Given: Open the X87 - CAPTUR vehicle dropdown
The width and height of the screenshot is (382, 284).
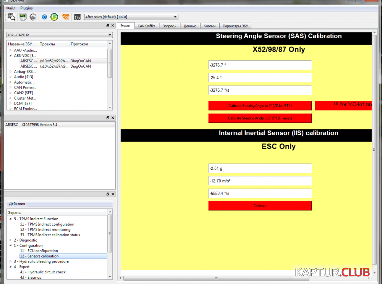Looking at the screenshot, I should pyautogui.click(x=59, y=35).
